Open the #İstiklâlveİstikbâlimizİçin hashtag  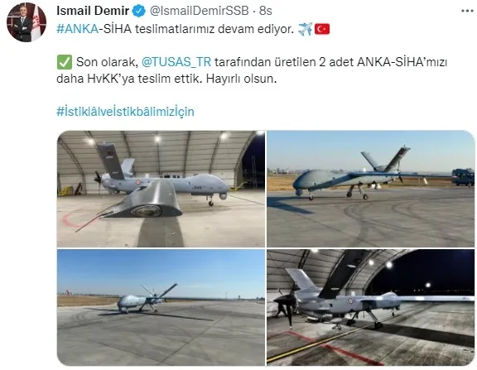[125, 111]
